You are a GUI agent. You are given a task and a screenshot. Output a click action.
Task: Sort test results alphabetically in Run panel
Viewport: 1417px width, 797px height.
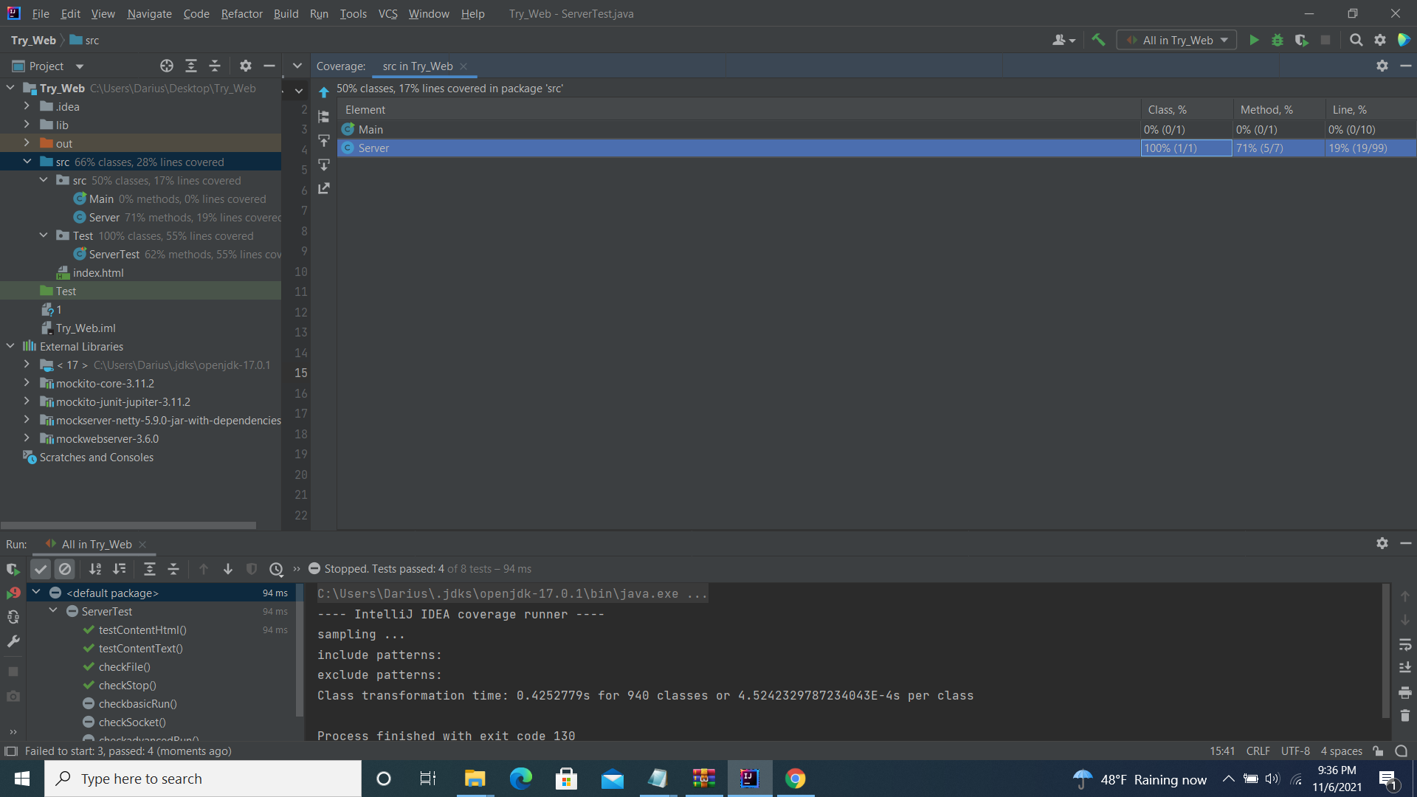[x=94, y=568]
